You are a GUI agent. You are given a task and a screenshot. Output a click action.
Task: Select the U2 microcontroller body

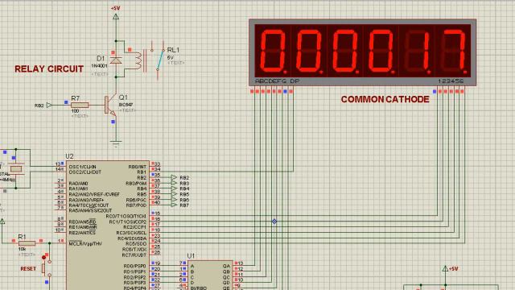[107, 226]
